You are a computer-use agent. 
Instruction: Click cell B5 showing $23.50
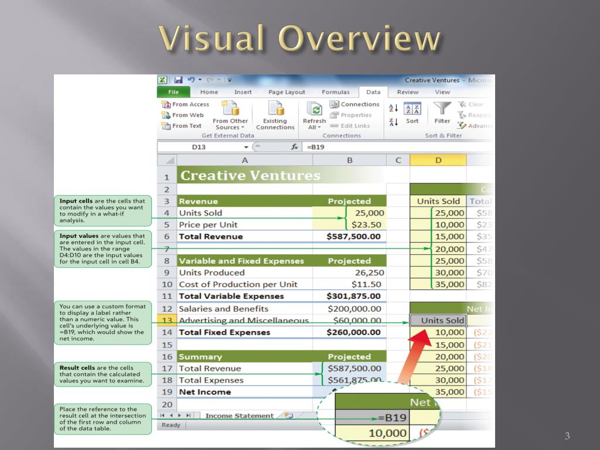[x=349, y=224]
